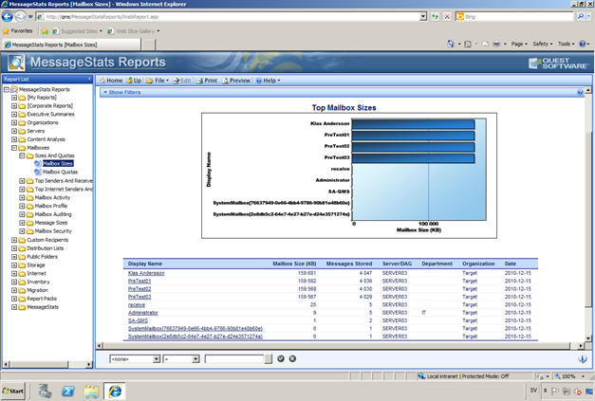The image size is (595, 401).
Task: Select the Report Packs folder
Action: (x=42, y=299)
